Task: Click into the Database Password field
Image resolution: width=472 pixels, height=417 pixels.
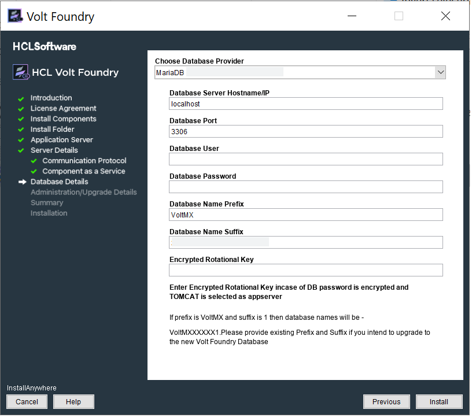Action: pyautogui.click(x=306, y=187)
